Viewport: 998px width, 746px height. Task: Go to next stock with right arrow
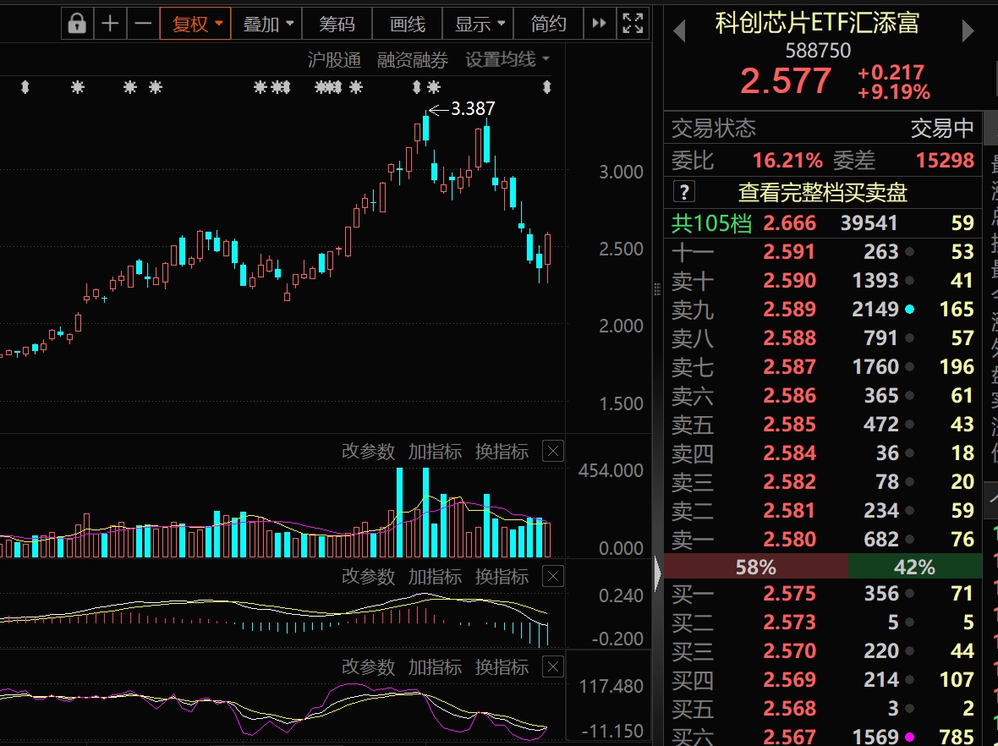[x=968, y=30]
